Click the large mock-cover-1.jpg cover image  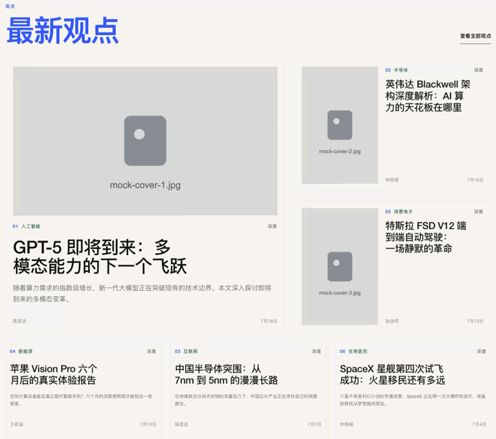[145, 141]
